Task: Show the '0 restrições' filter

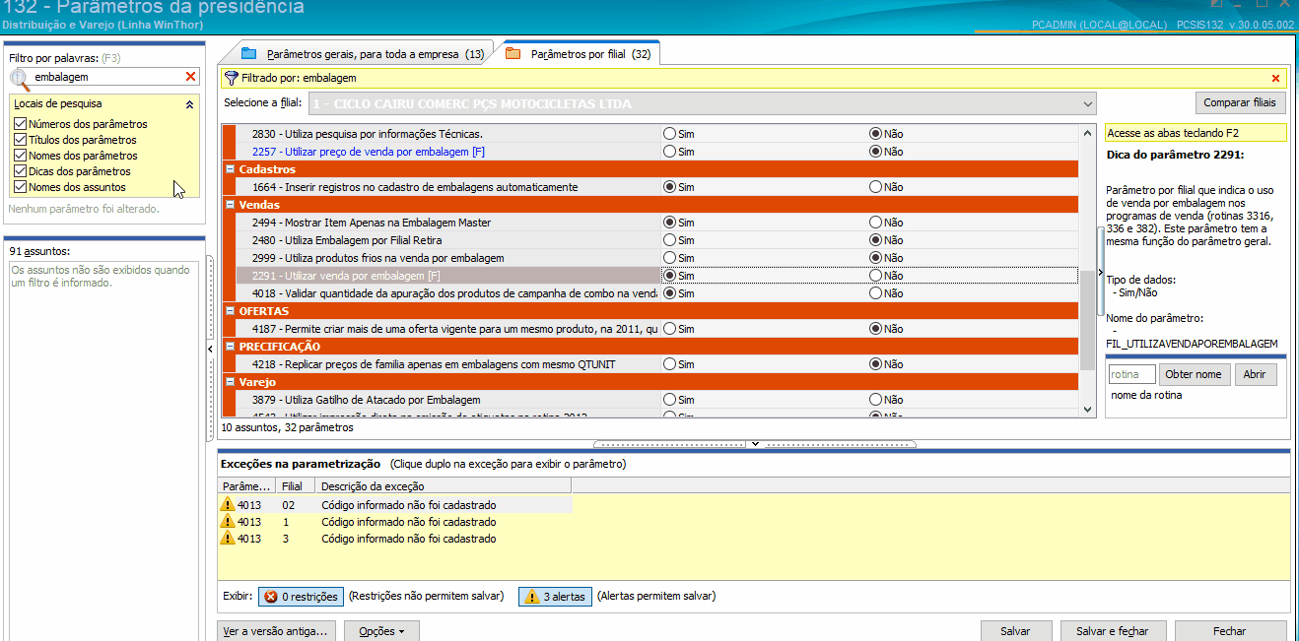Action: (302, 597)
